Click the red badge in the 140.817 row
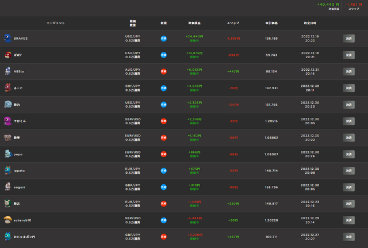 point(163,204)
